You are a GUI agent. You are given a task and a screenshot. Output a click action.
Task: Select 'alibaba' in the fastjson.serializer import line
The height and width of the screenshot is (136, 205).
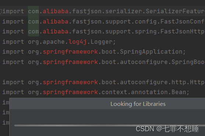[x=56, y=11]
